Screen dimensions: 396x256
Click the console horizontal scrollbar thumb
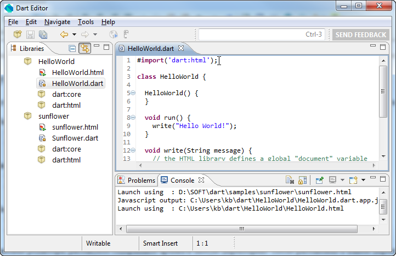(x=242, y=229)
